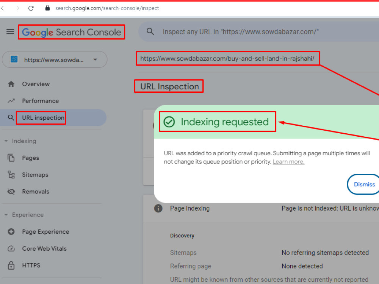Collapse the Indexing section
The width and height of the screenshot is (379, 284).
[6, 141]
